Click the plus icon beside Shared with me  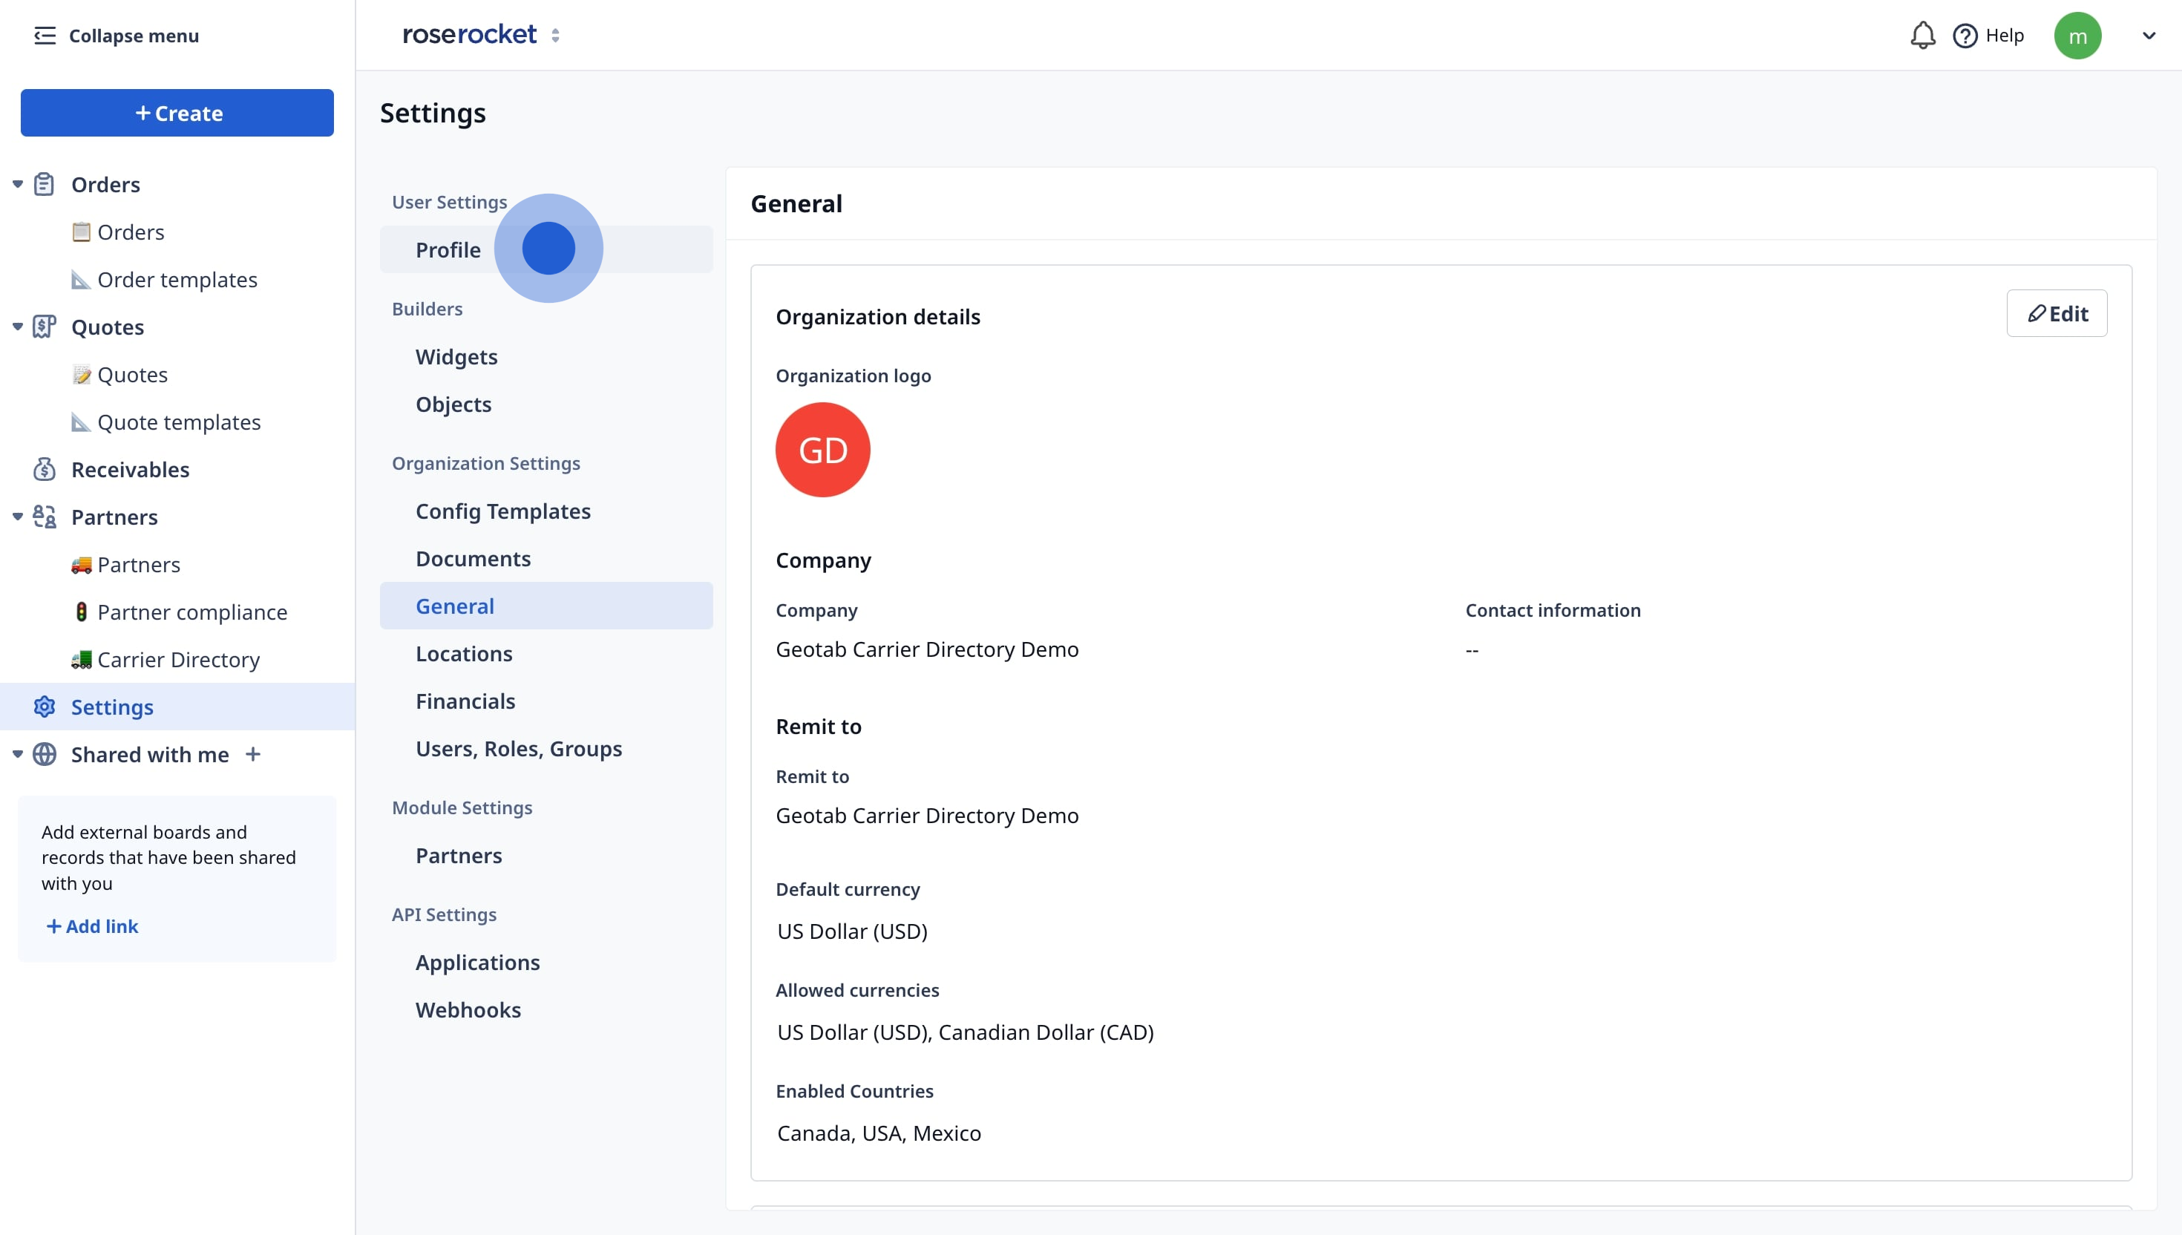[x=253, y=754]
